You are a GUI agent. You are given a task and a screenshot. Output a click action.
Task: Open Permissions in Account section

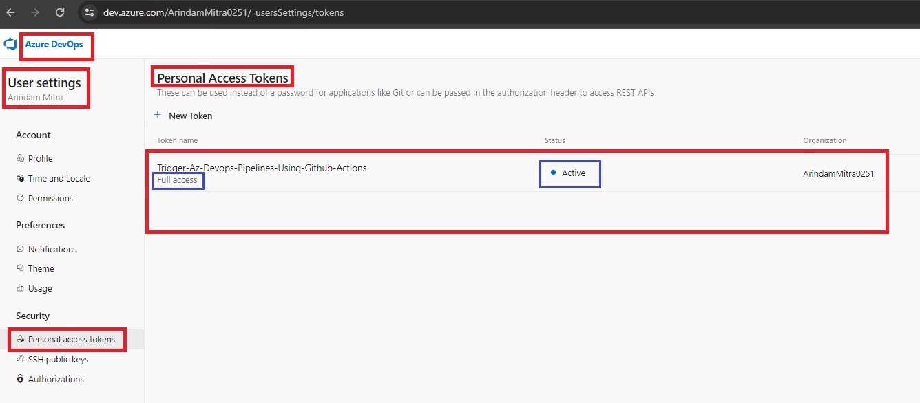[50, 198]
